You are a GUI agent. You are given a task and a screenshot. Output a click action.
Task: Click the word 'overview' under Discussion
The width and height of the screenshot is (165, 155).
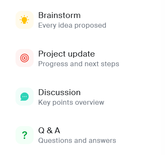89,102
